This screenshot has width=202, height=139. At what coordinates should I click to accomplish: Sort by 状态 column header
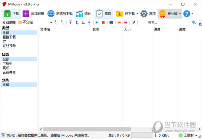tap(107, 29)
